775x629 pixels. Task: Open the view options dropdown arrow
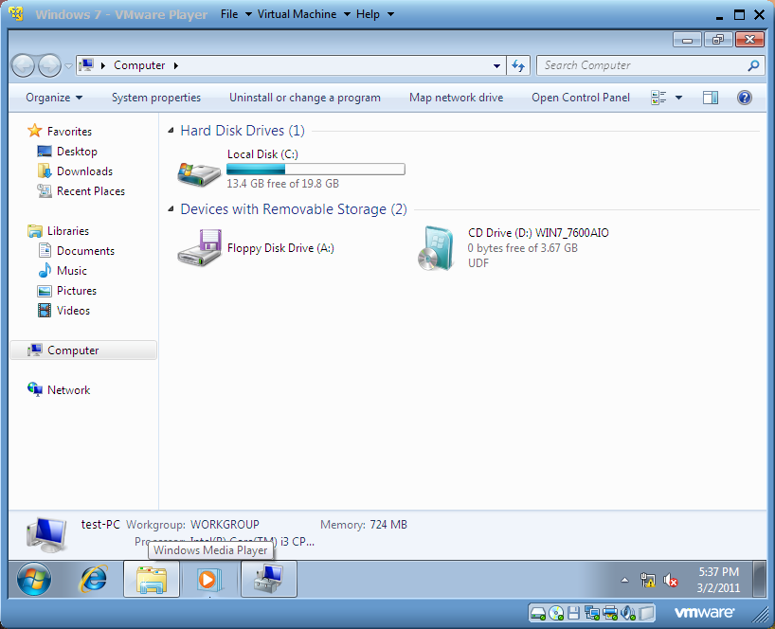[678, 98]
